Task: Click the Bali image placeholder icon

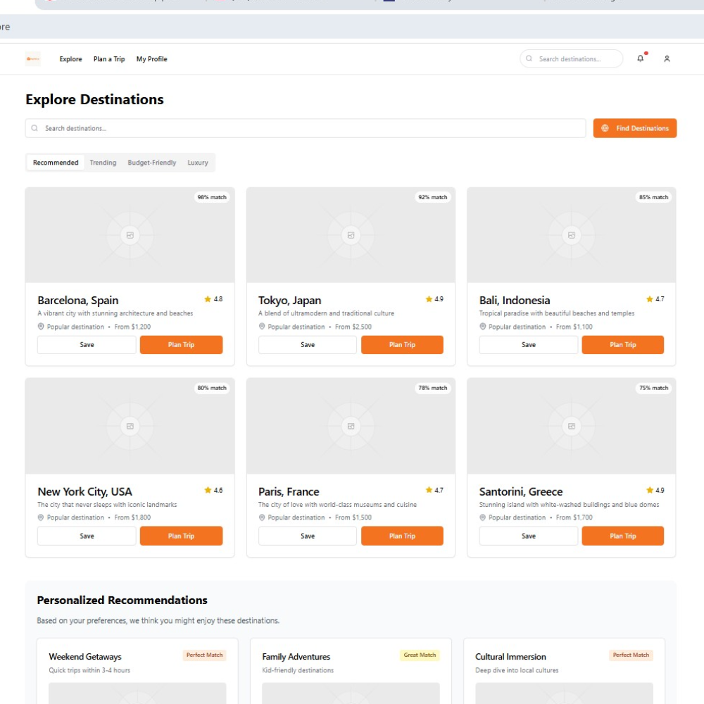Action: click(572, 235)
